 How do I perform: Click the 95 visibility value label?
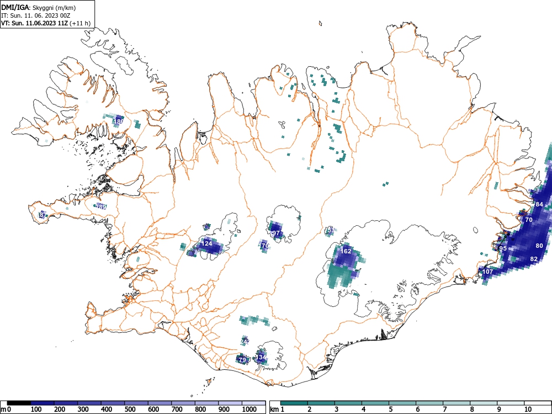tap(503, 248)
